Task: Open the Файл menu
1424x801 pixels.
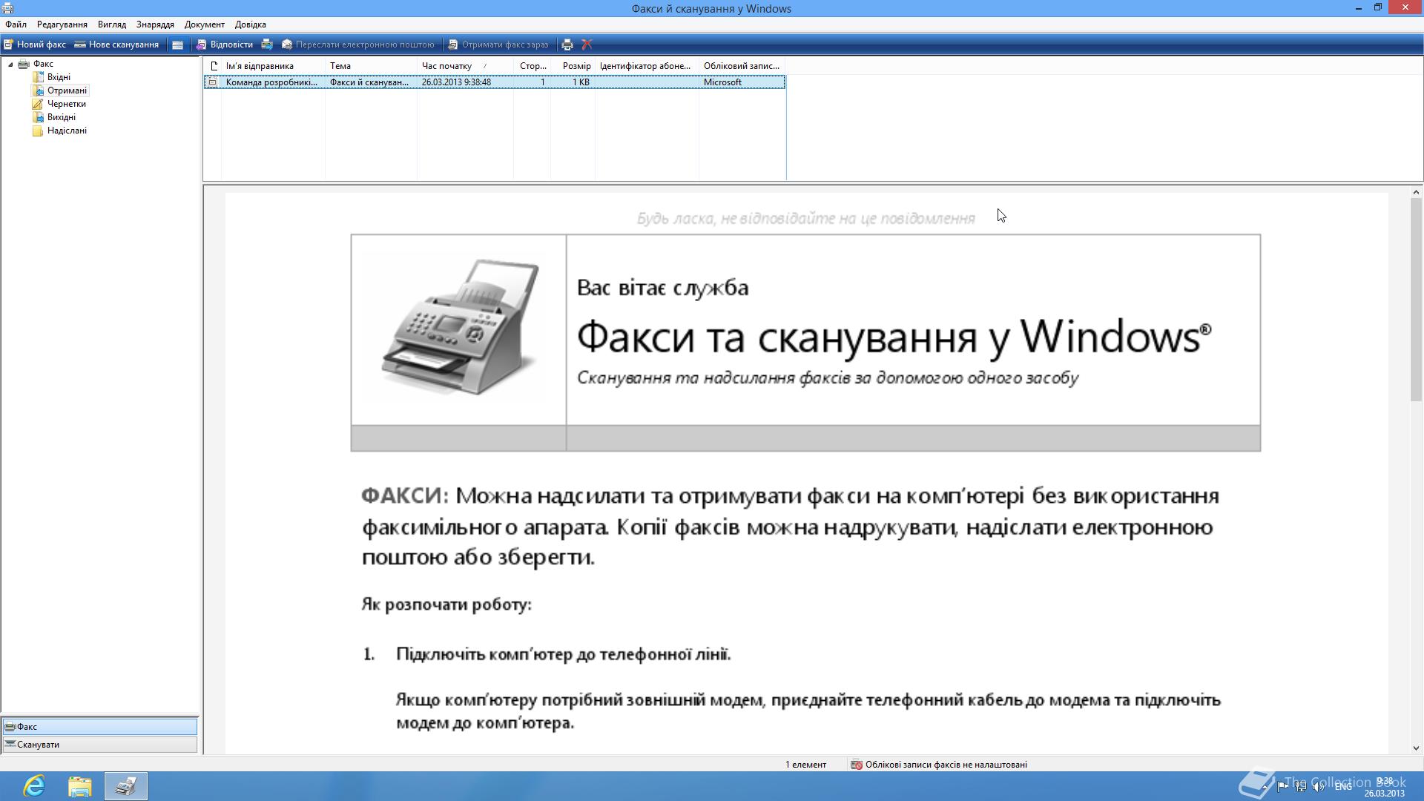Action: (16, 24)
